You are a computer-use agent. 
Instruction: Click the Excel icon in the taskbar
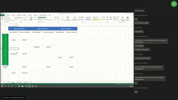[x=29, y=86]
